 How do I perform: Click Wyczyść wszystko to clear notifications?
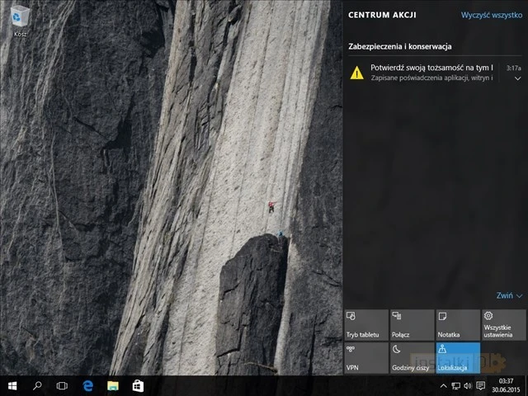(491, 15)
